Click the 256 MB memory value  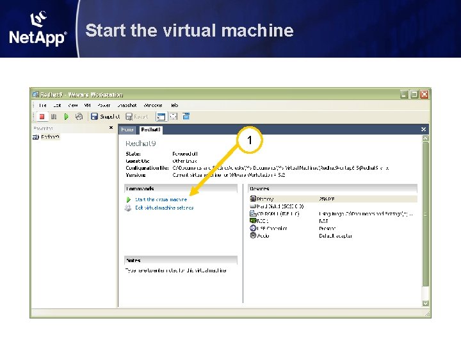[x=327, y=199]
